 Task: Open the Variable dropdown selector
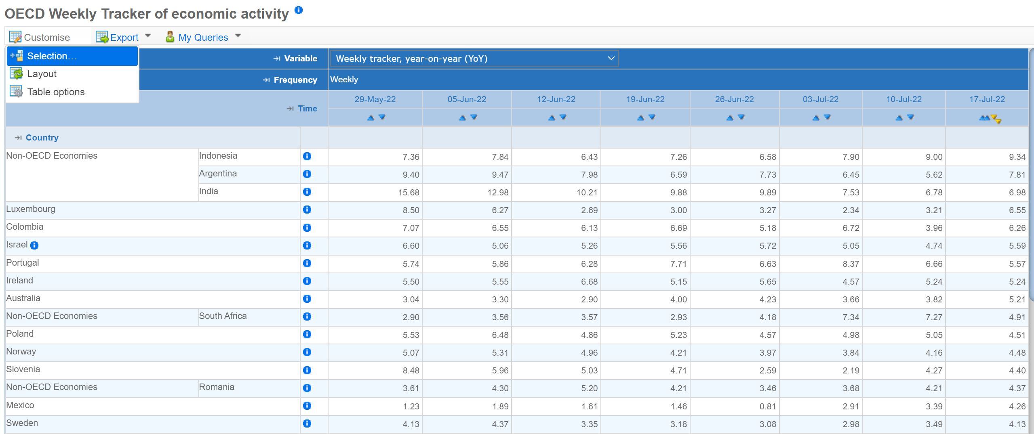(x=474, y=59)
